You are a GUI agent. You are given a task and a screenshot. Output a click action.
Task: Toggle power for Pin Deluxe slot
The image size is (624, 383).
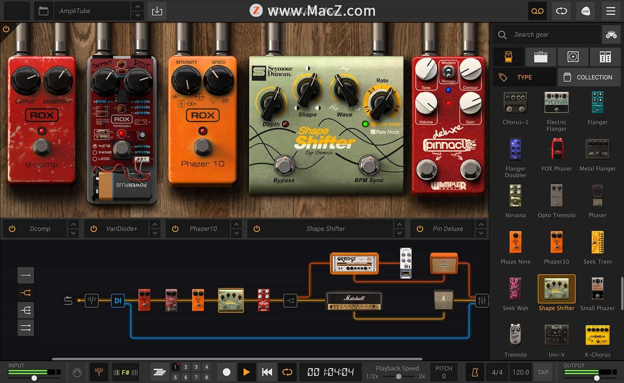[420, 229]
